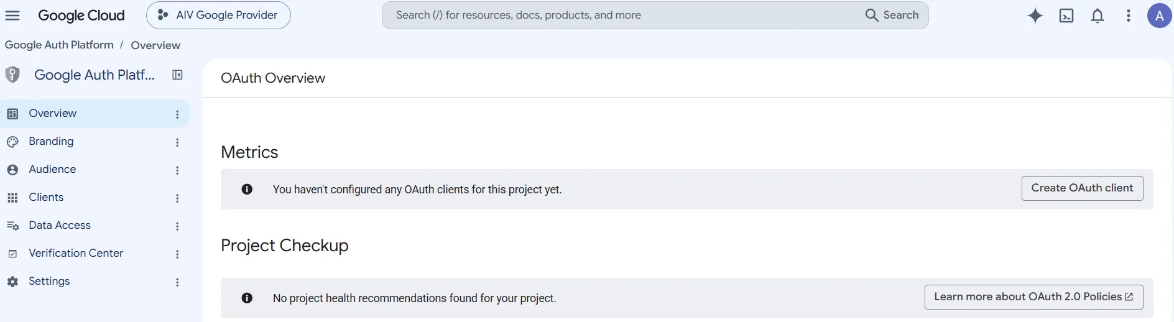Activate the Cloud Shell terminal icon
Image resolution: width=1174 pixels, height=322 pixels.
[x=1066, y=16]
